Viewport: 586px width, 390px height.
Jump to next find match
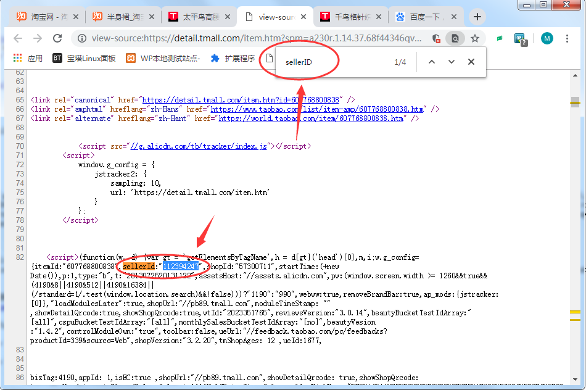pyautogui.click(x=452, y=62)
